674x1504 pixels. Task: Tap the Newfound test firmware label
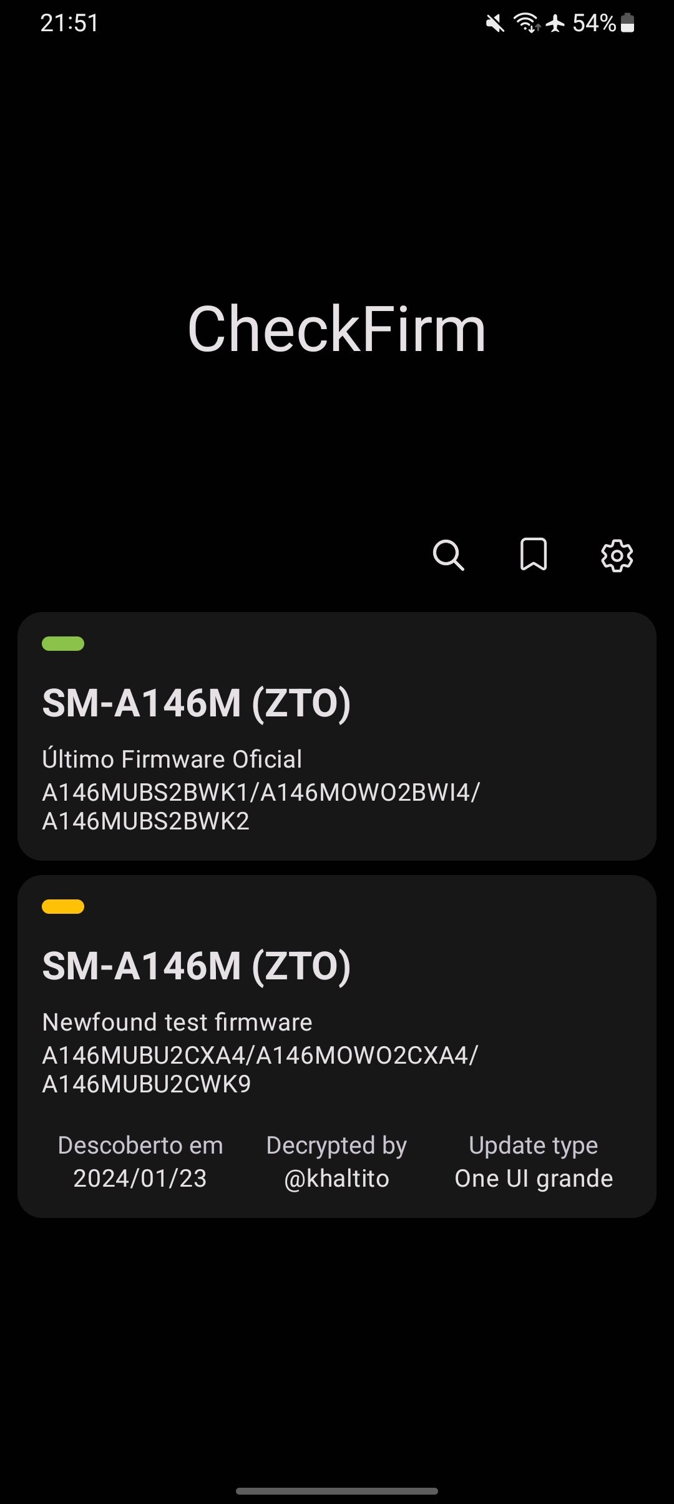pyautogui.click(x=177, y=1022)
